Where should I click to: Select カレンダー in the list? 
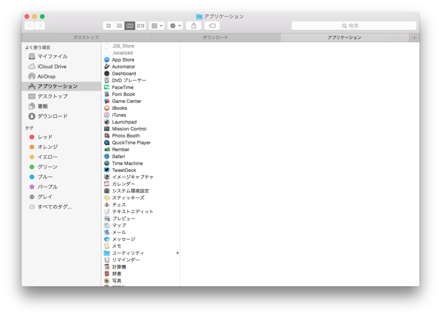(x=141, y=184)
